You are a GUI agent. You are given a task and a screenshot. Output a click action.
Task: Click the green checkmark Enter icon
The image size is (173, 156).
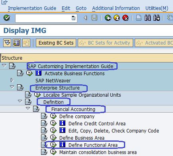[x=7, y=18]
